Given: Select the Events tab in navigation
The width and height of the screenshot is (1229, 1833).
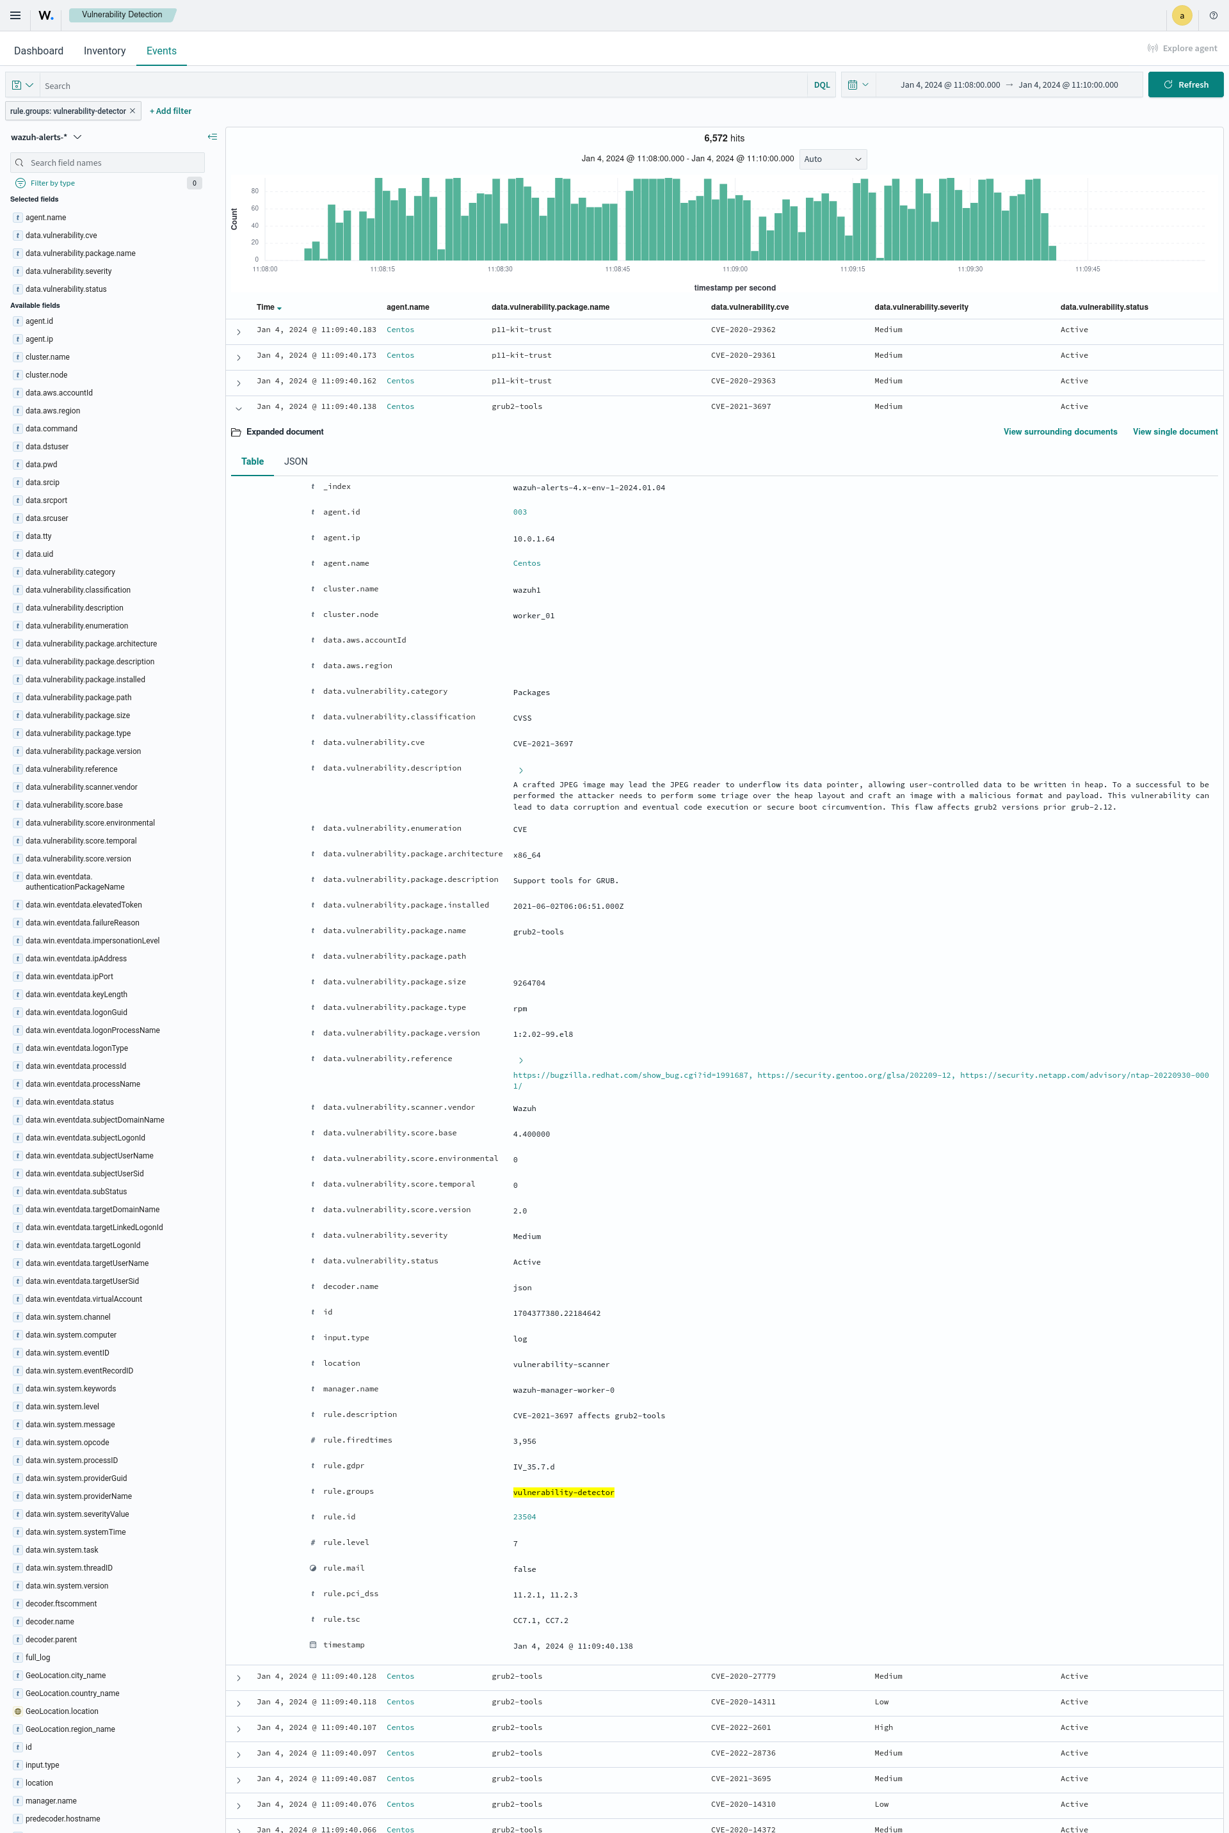Looking at the screenshot, I should (x=159, y=51).
